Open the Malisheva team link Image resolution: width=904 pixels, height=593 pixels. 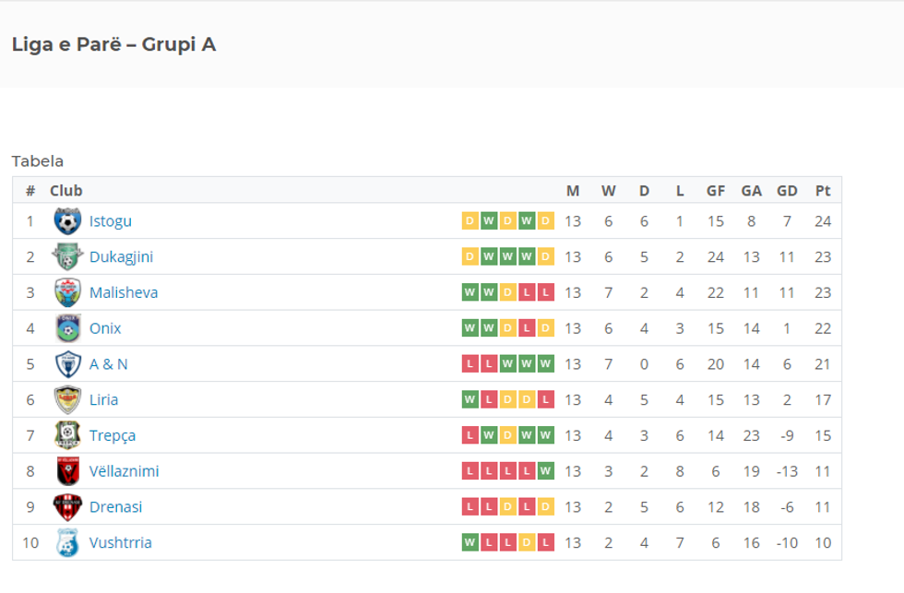coord(124,292)
